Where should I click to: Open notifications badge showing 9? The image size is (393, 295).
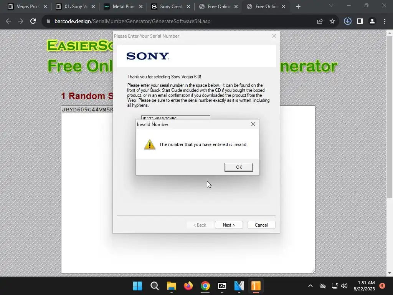coord(382,286)
